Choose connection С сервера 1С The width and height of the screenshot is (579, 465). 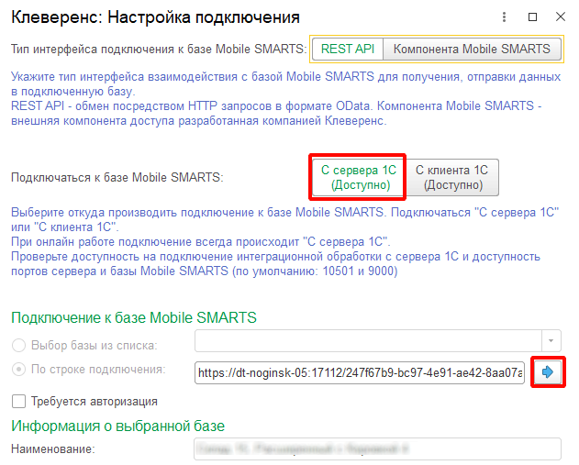click(358, 178)
